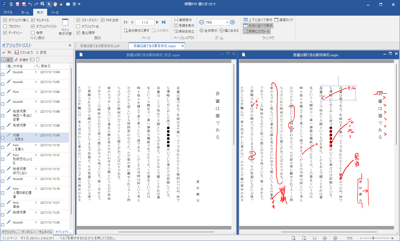Switch to ホーム ribbon tab
Viewport: 400px width, 241px height.
point(25,12)
